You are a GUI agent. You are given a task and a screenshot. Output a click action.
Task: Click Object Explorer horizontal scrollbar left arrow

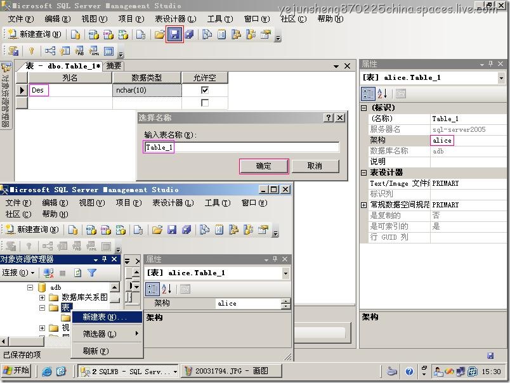coord(4,341)
